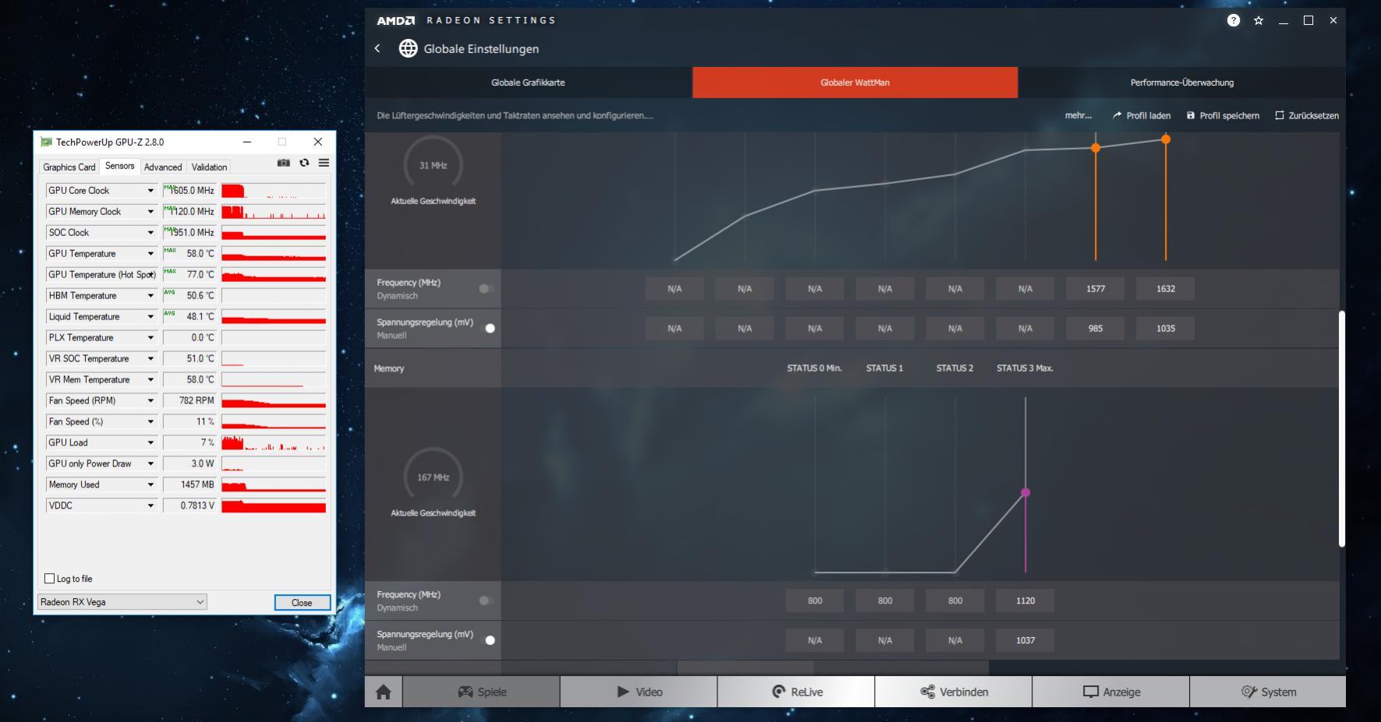1381x722 pixels.
Task: Open the Memory Used sensor dropdown
Action: pyautogui.click(x=150, y=484)
